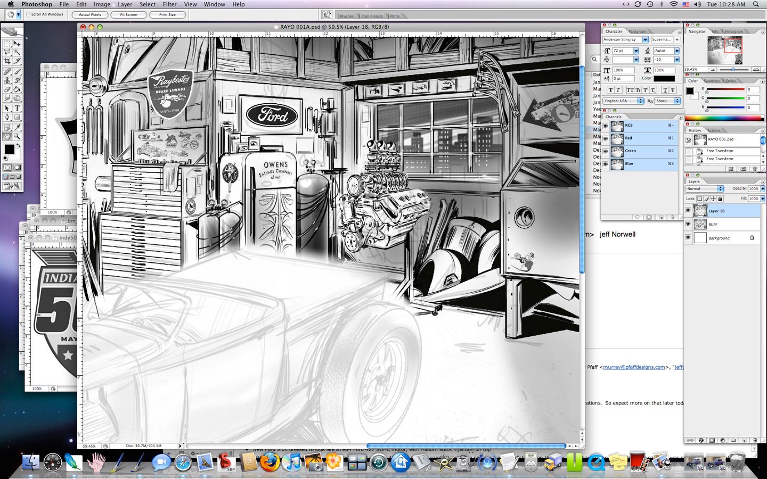The image size is (767, 479).
Task: Create new snapshot in History panel
Action: (744, 169)
